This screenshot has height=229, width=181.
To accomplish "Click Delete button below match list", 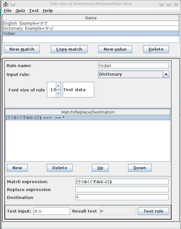I will pos(60,168).
